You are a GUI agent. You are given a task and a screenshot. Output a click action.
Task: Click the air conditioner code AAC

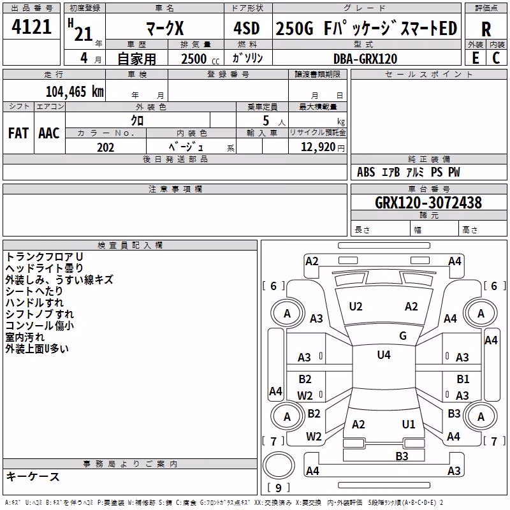coord(49,133)
